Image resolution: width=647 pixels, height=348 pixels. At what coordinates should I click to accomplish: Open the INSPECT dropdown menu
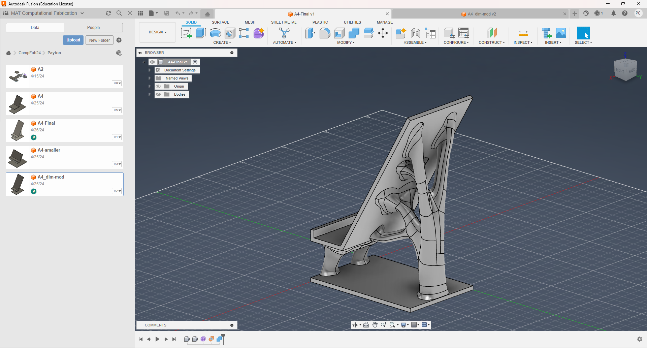523,42
